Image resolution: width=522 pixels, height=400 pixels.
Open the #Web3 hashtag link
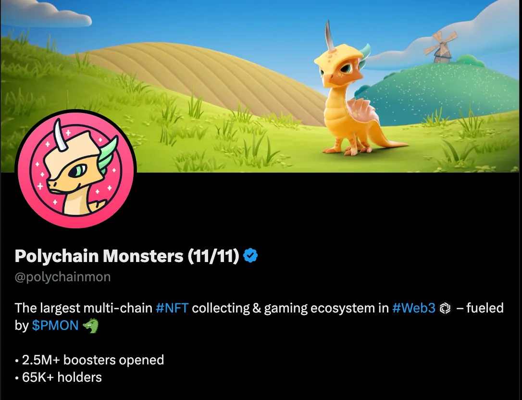coord(414,308)
